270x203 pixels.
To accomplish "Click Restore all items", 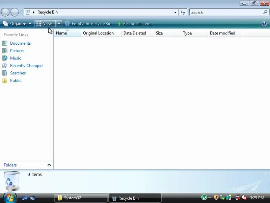I will pyautogui.click(x=135, y=24).
